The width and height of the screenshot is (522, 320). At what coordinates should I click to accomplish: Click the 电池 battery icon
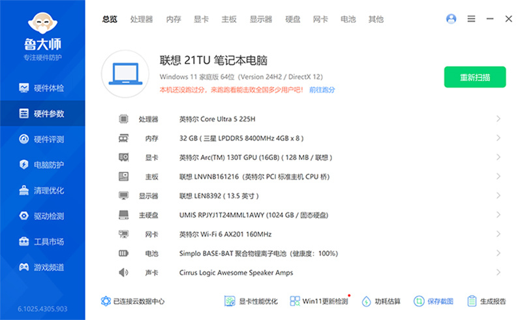tap(123, 253)
